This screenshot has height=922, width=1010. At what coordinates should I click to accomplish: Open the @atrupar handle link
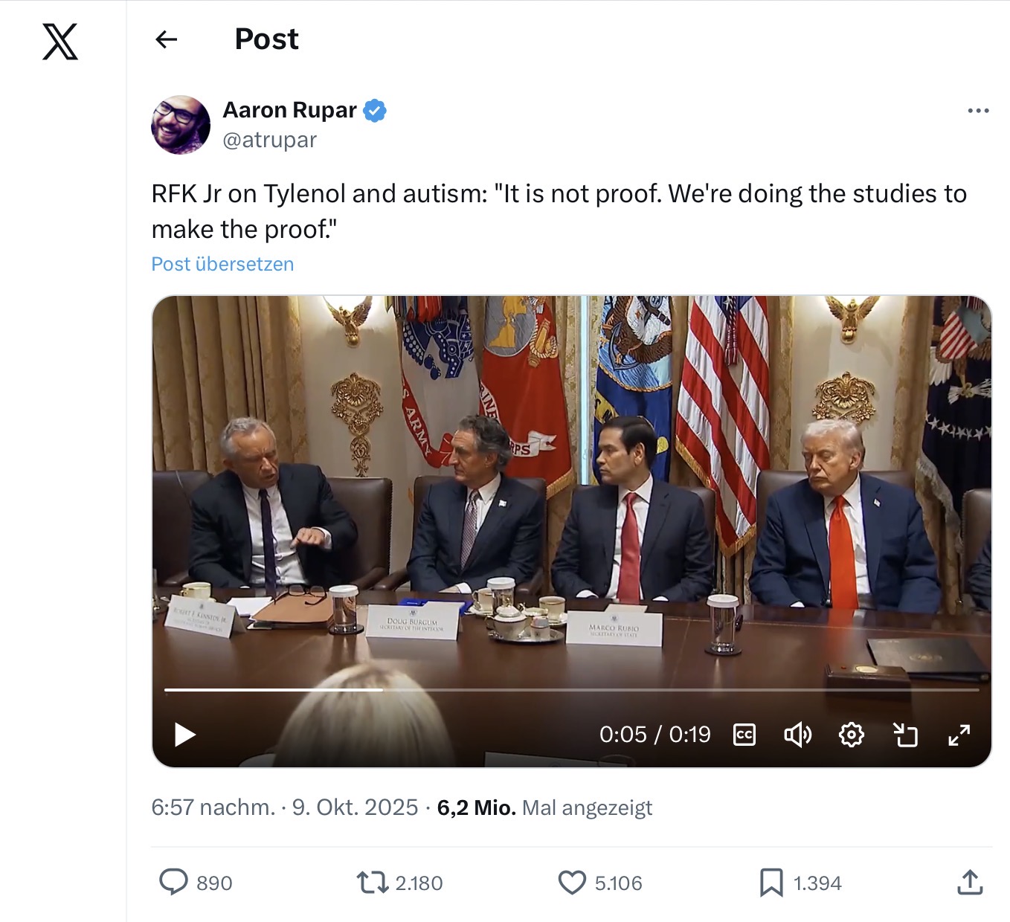269,140
